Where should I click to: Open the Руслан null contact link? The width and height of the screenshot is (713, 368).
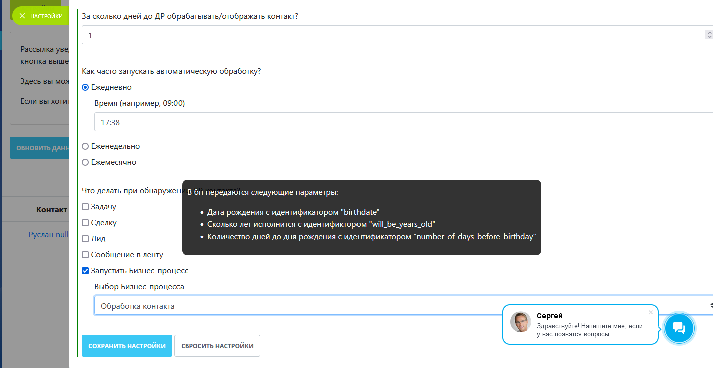48,235
